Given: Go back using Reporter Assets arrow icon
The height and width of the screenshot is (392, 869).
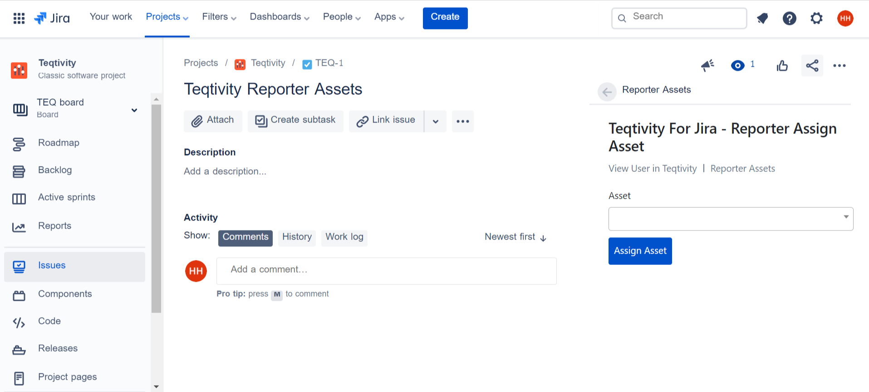Looking at the screenshot, I should [x=607, y=92].
